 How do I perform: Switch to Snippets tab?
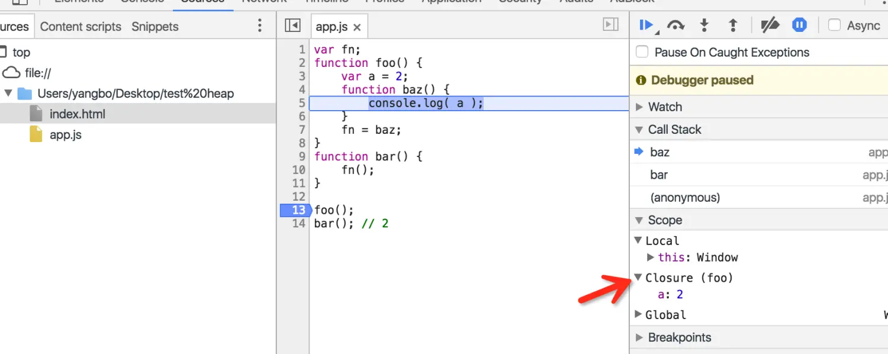pyautogui.click(x=155, y=27)
